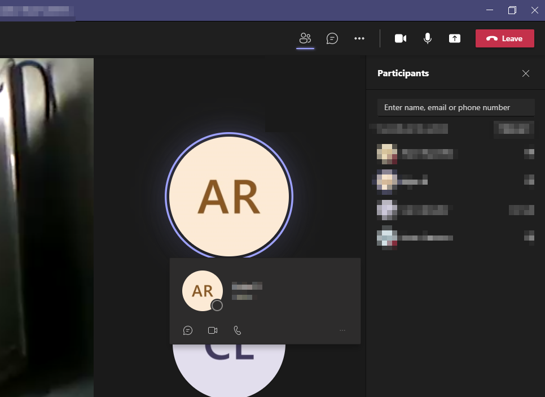Open more actions ellipsis in toolbar

[359, 38]
